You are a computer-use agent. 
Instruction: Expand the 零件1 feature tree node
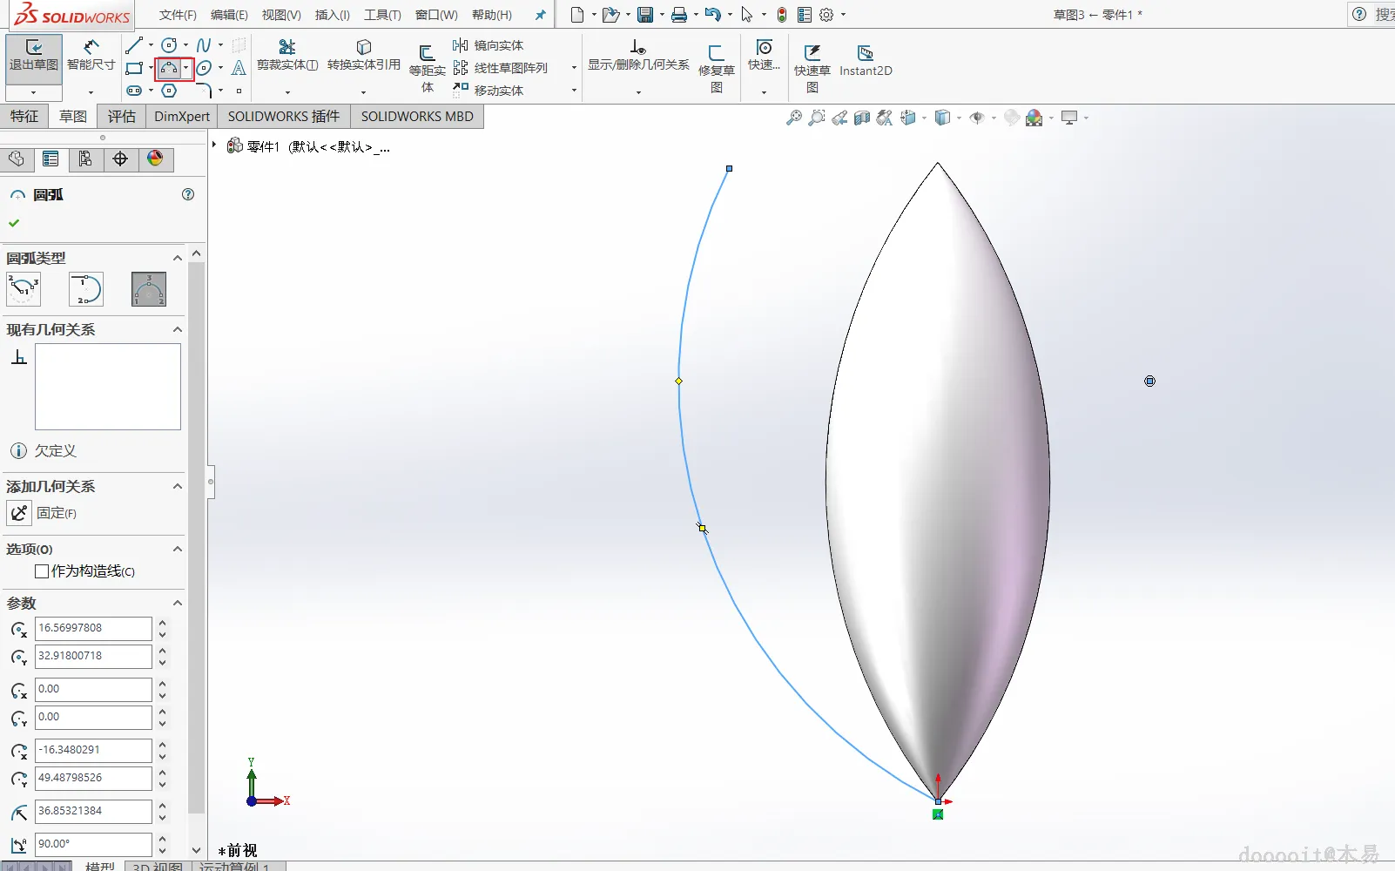(x=214, y=145)
